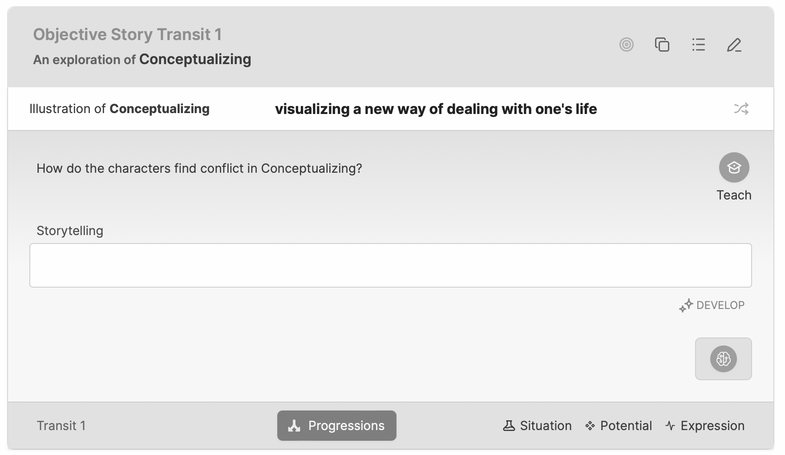Click the Teach label under the icon
Viewport: 785px width, 455px height.
pyautogui.click(x=734, y=195)
